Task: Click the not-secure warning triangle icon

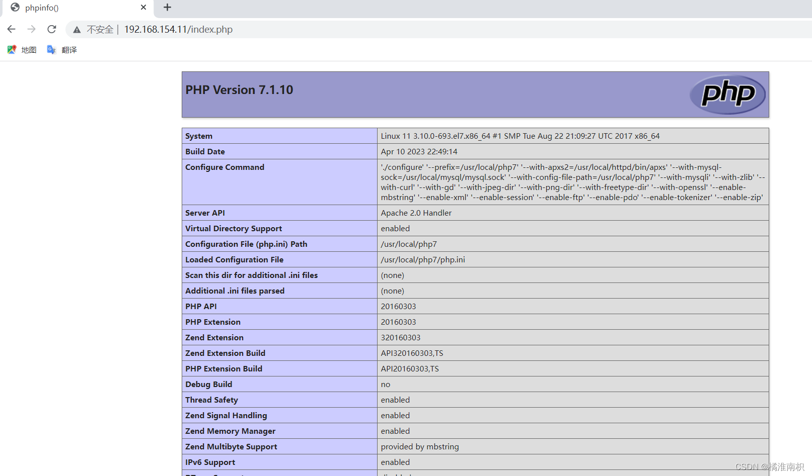Action: tap(77, 30)
